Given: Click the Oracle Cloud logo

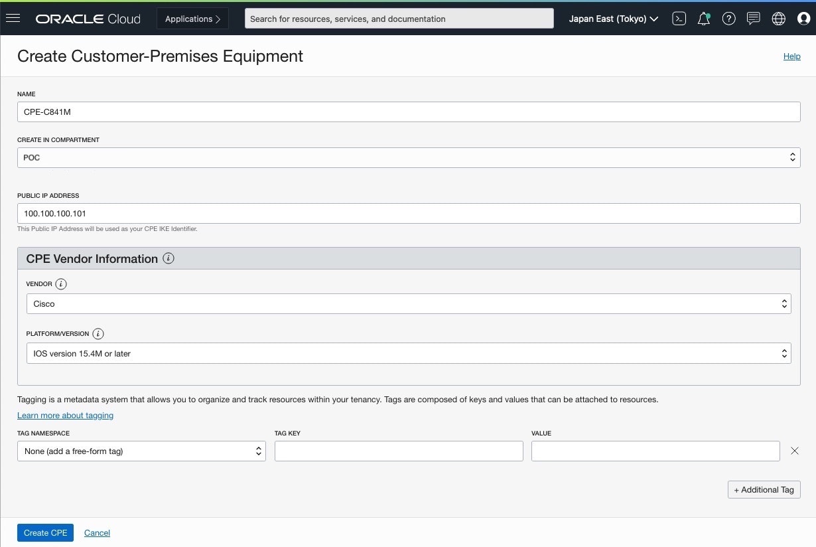Looking at the screenshot, I should [x=88, y=19].
